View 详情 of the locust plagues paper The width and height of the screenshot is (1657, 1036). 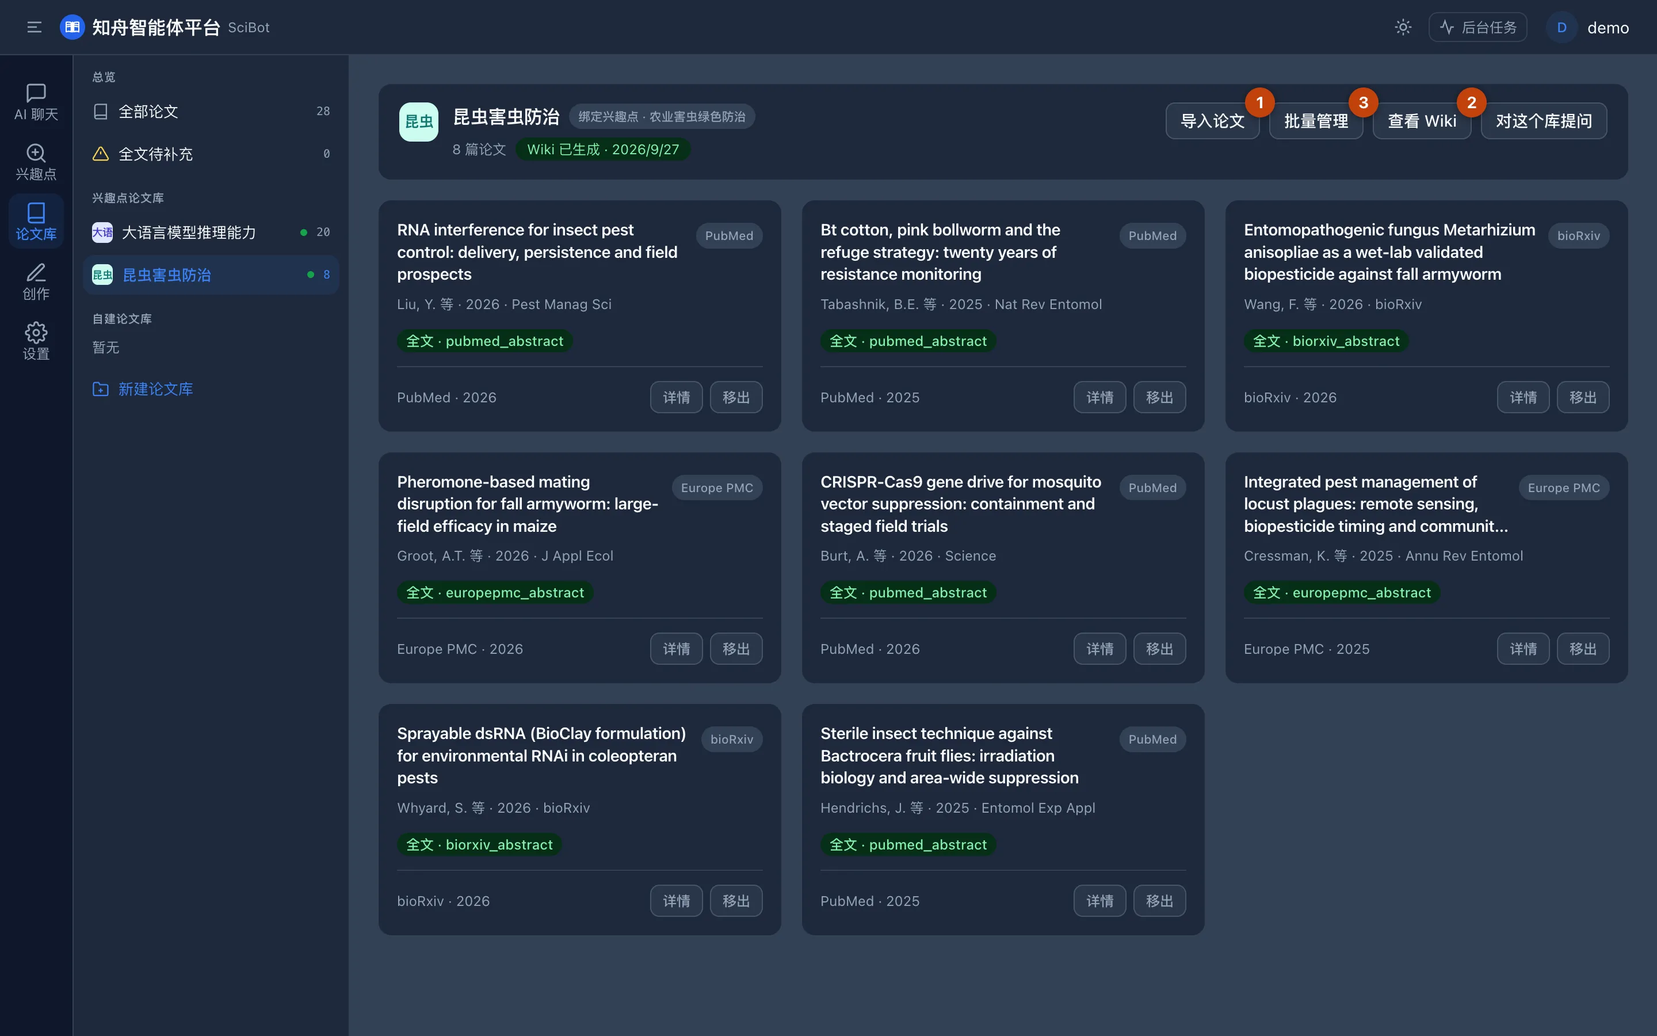(x=1523, y=649)
